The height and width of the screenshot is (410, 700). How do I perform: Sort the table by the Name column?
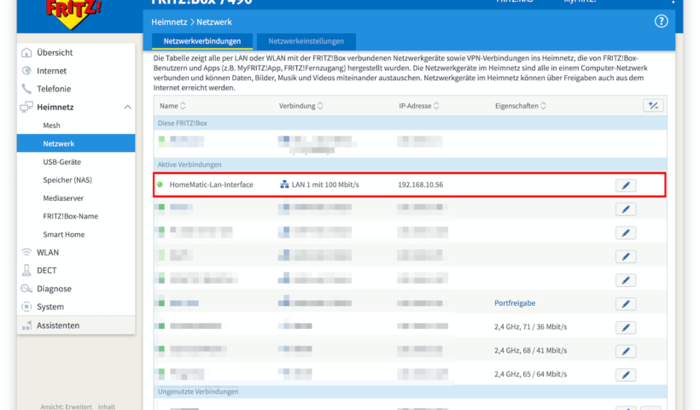tap(172, 106)
